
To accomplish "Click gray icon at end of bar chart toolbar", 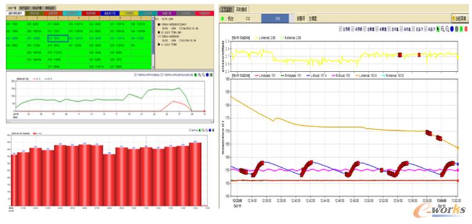I will pos(213,130).
